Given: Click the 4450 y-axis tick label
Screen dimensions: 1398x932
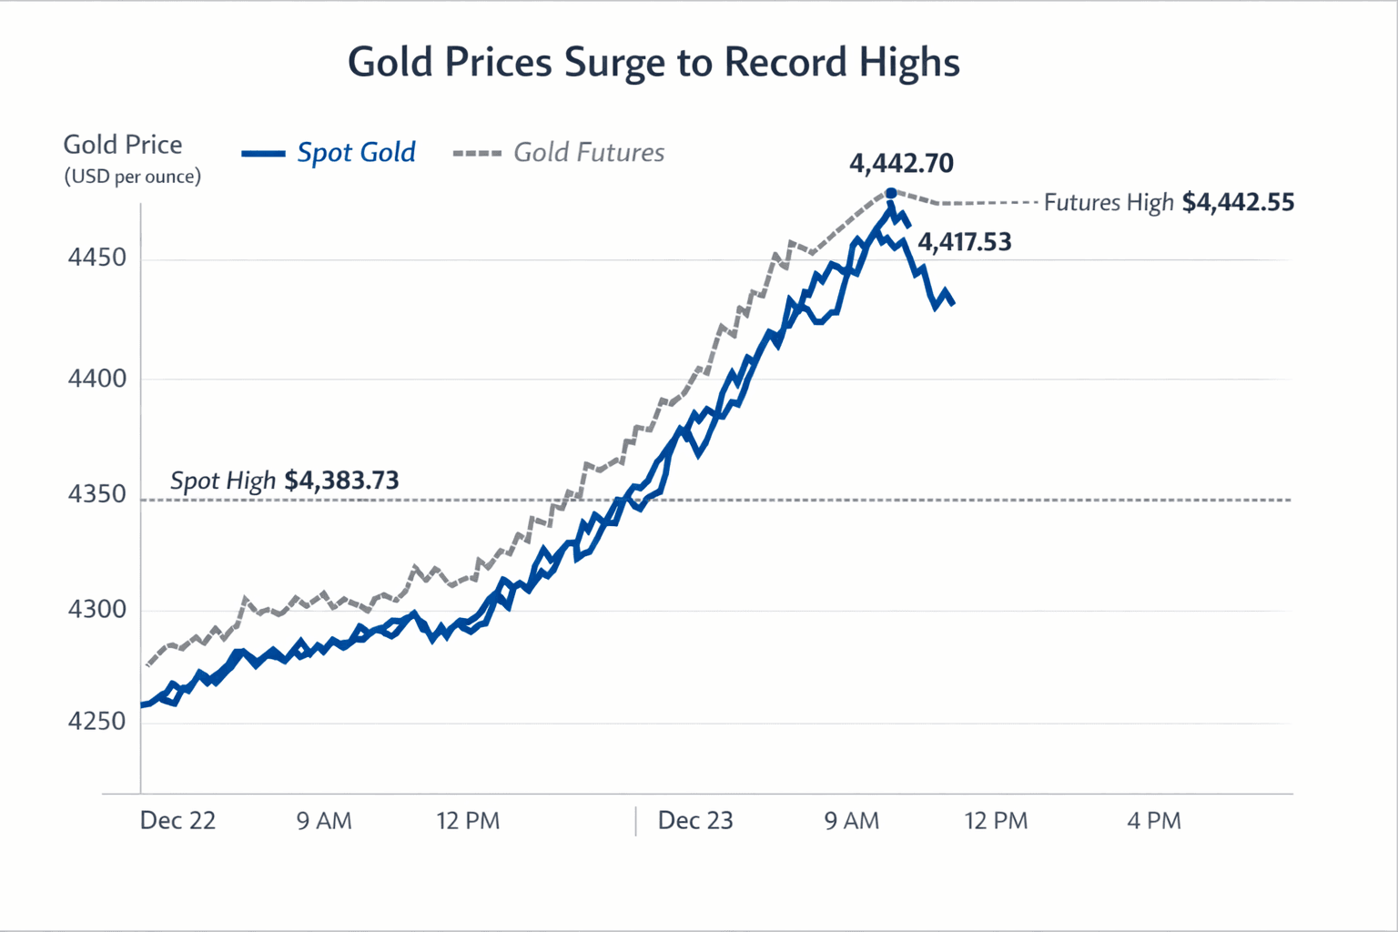Looking at the screenshot, I should click(97, 258).
